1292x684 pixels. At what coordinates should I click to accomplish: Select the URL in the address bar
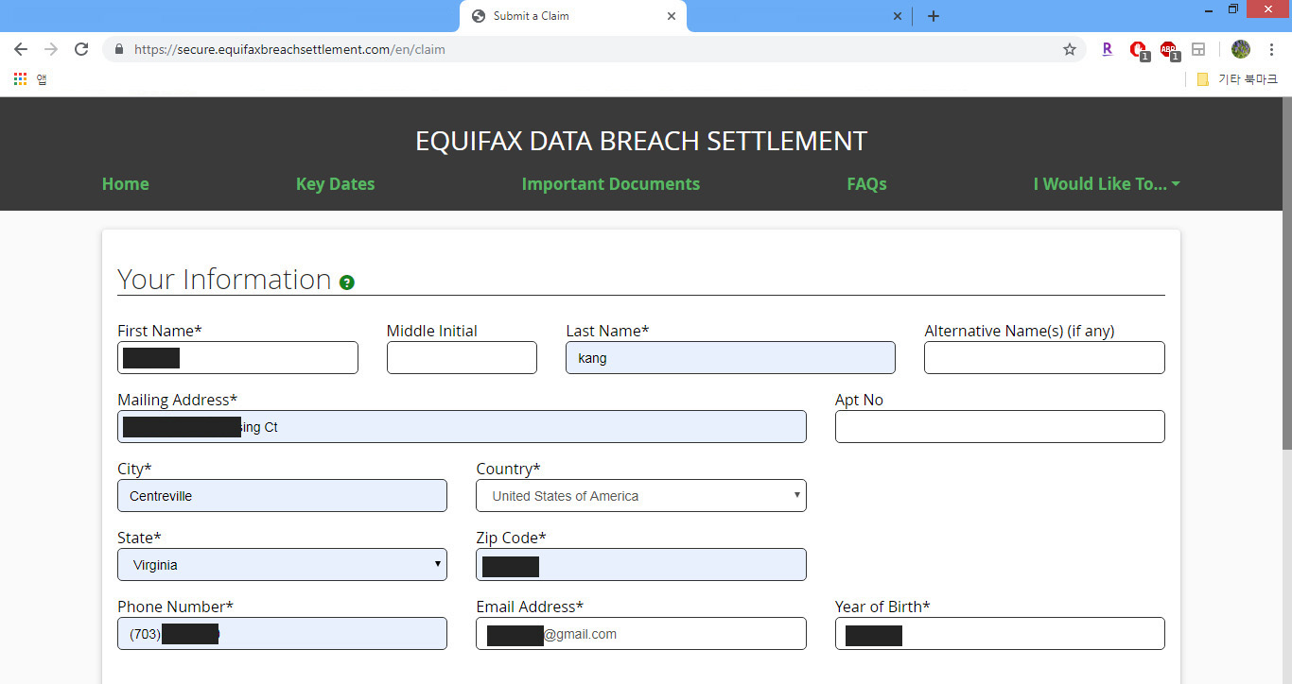[x=289, y=49]
